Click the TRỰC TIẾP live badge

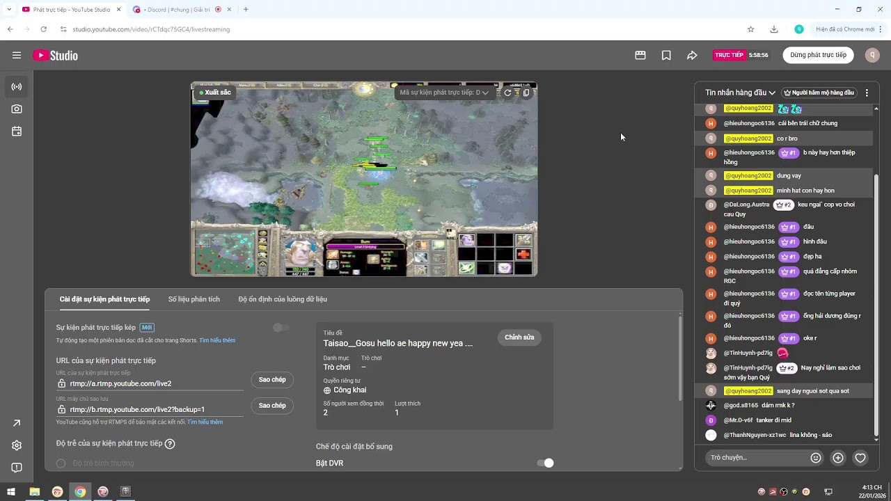pos(729,55)
